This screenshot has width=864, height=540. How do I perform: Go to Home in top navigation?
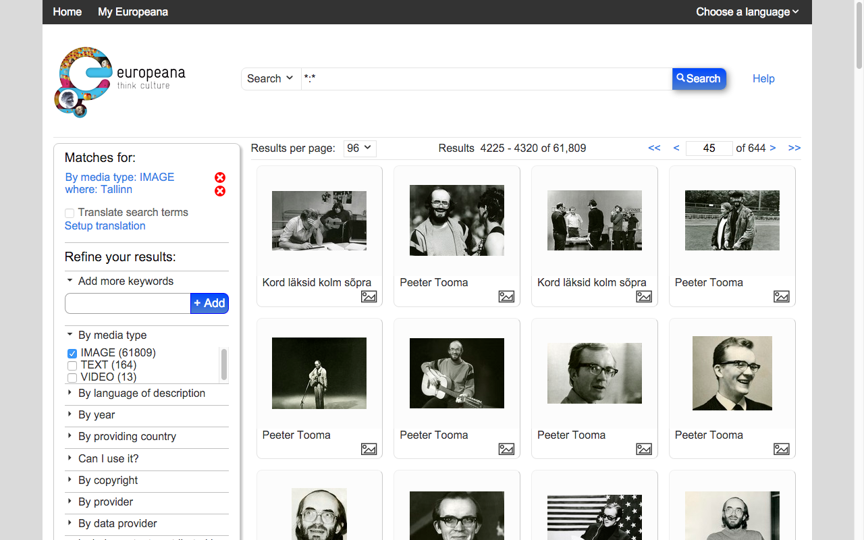[67, 11]
